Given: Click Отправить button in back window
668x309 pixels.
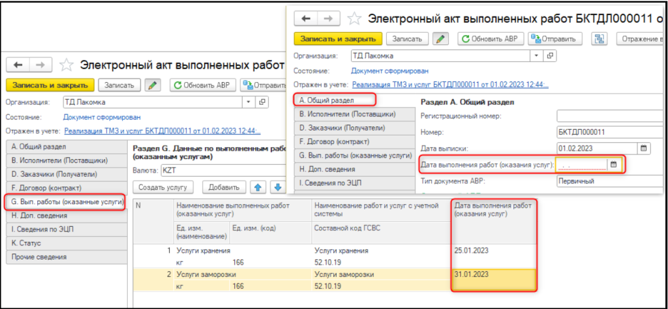Looking at the screenshot, I should pos(264,85).
